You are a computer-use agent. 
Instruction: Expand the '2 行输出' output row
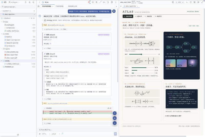(x=77, y=123)
